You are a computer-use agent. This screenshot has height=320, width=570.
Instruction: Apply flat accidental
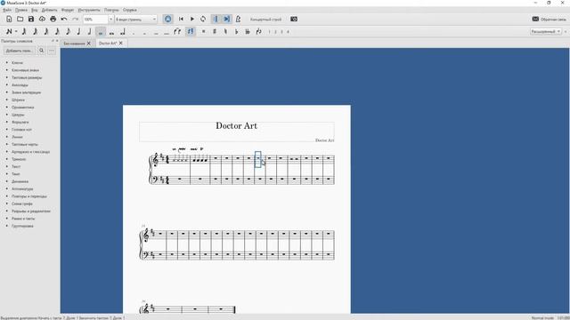(x=237, y=32)
